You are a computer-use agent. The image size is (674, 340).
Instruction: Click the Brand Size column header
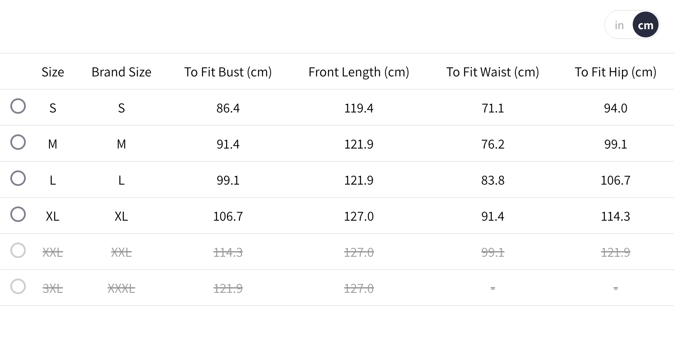pyautogui.click(x=121, y=72)
